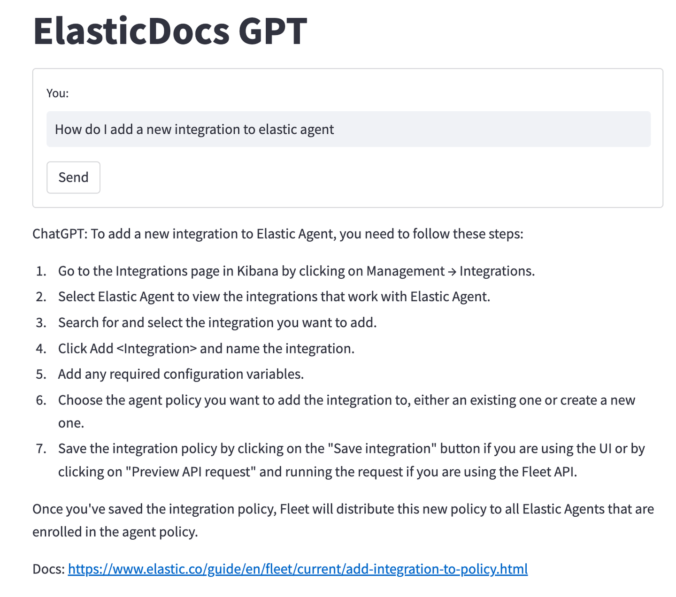Click step 7 mentioning Save integration
The width and height of the screenshot is (676, 597).
[351, 448]
